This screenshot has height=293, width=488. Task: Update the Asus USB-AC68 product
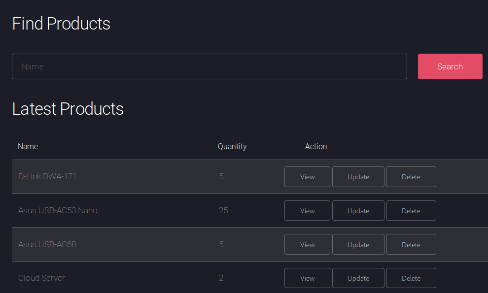[x=358, y=245]
